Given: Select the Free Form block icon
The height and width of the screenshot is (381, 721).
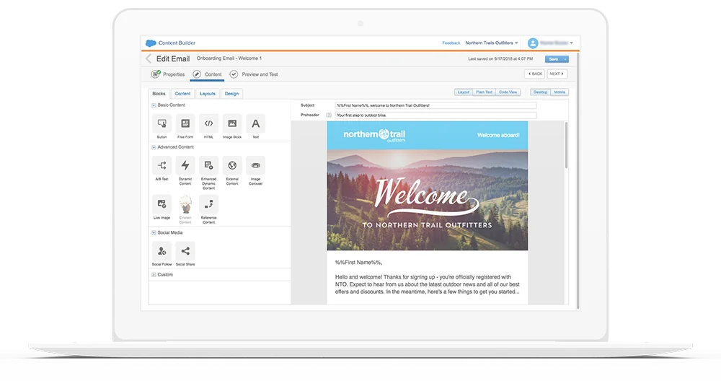Looking at the screenshot, I should coord(185,123).
